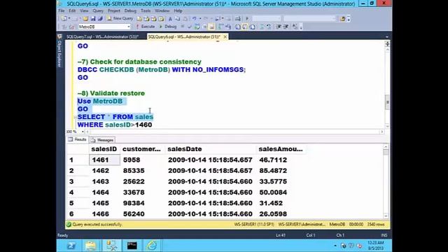Click Comment out selected lines icon
448x252 pixels.
click(x=262, y=27)
